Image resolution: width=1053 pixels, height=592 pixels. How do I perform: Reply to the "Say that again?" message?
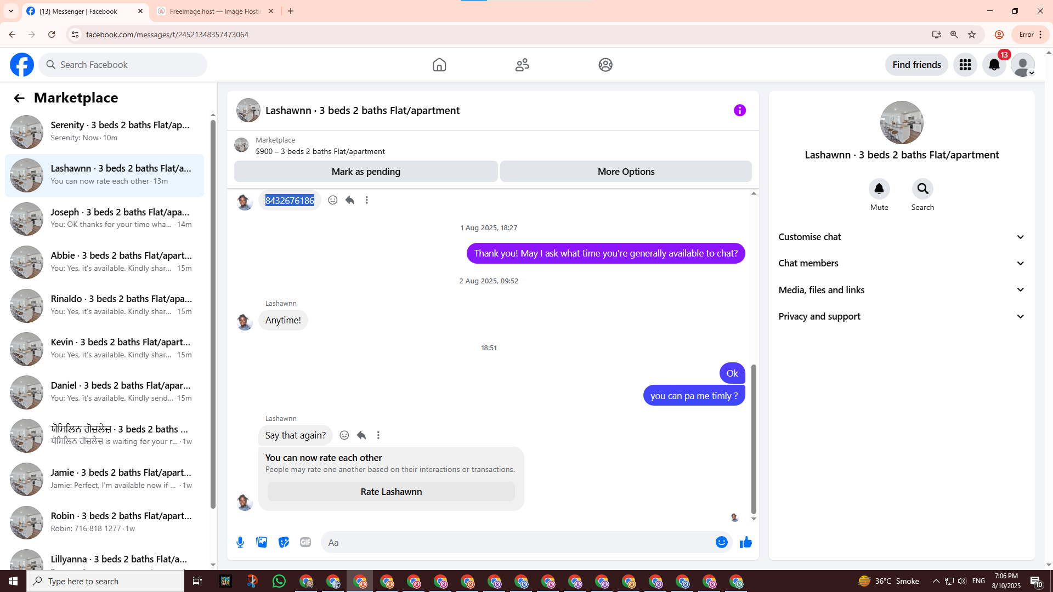click(x=361, y=435)
